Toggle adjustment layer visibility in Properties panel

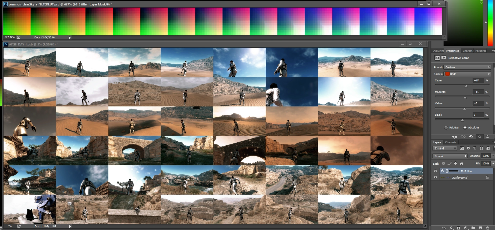(x=480, y=137)
